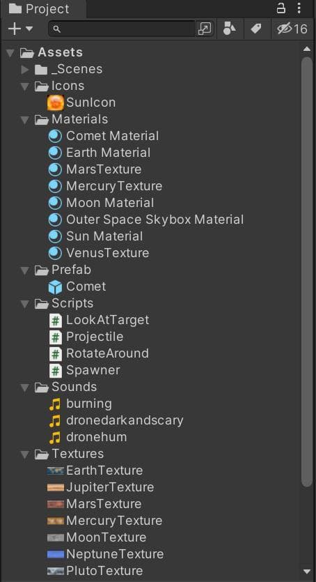This screenshot has width=316, height=582.
Task: Toggle hidden packages visibility eye icon
Action: (x=292, y=29)
